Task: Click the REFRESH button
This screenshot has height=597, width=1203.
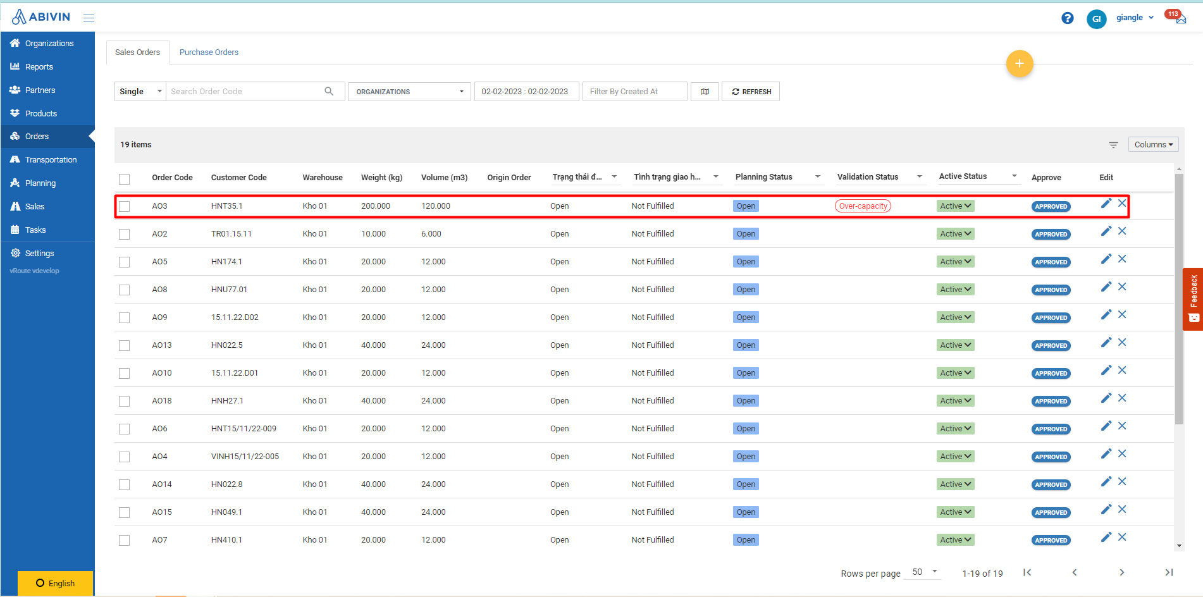Action: coord(751,92)
